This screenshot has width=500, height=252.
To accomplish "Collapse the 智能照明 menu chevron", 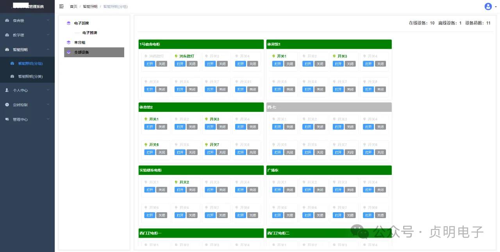I will (48, 49).
